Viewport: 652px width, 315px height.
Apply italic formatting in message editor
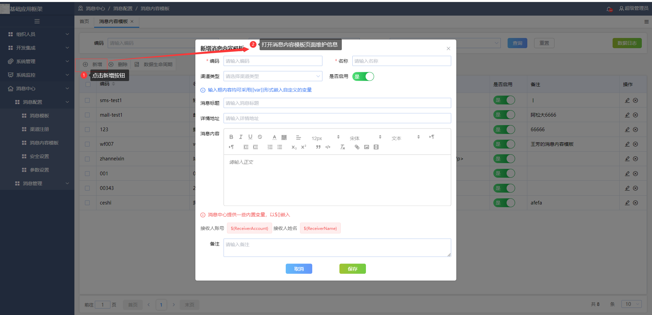(241, 137)
